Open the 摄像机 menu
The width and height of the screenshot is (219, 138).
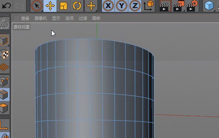(x=41, y=18)
